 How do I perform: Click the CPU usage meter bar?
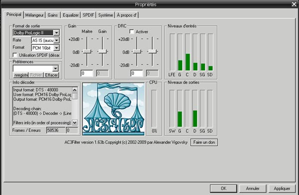(154, 108)
